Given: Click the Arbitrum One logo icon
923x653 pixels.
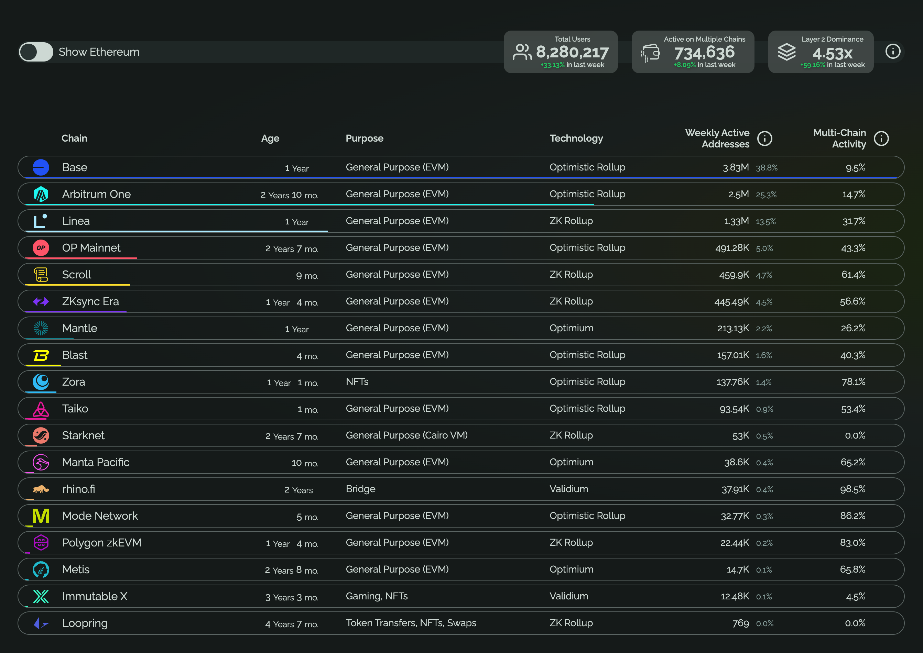Looking at the screenshot, I should 41,194.
